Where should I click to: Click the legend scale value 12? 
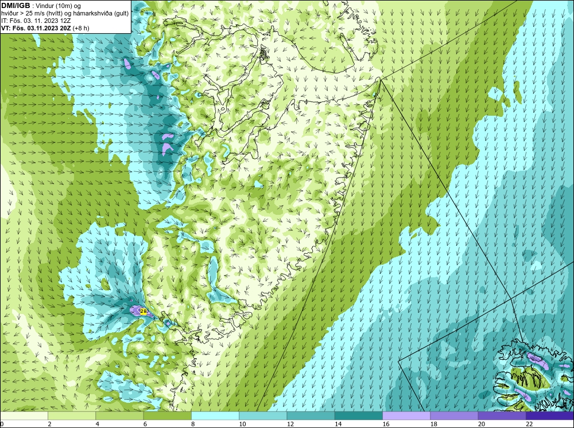290,424
